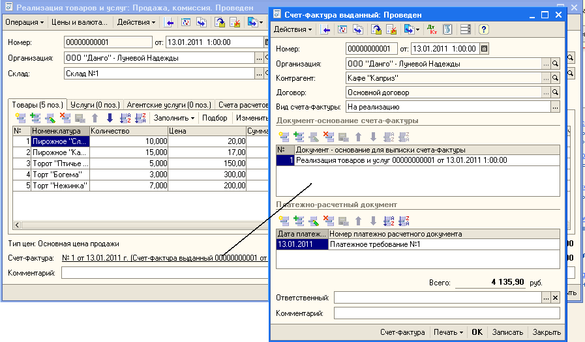
Task: Expand the Печать dropdown menu
Action: (x=448, y=332)
